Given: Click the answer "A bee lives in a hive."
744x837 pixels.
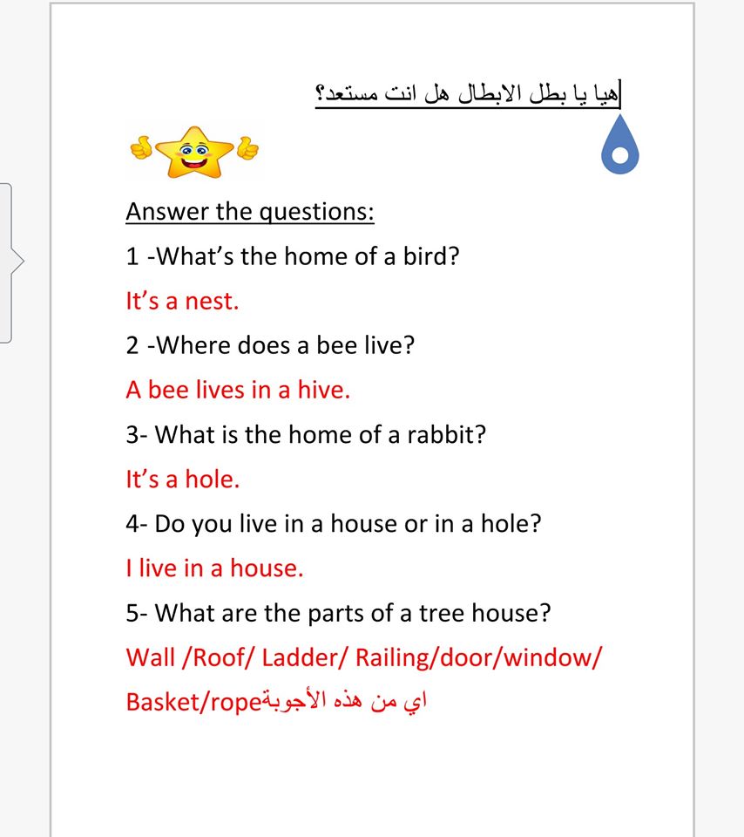Looking at the screenshot, I should (238, 391).
